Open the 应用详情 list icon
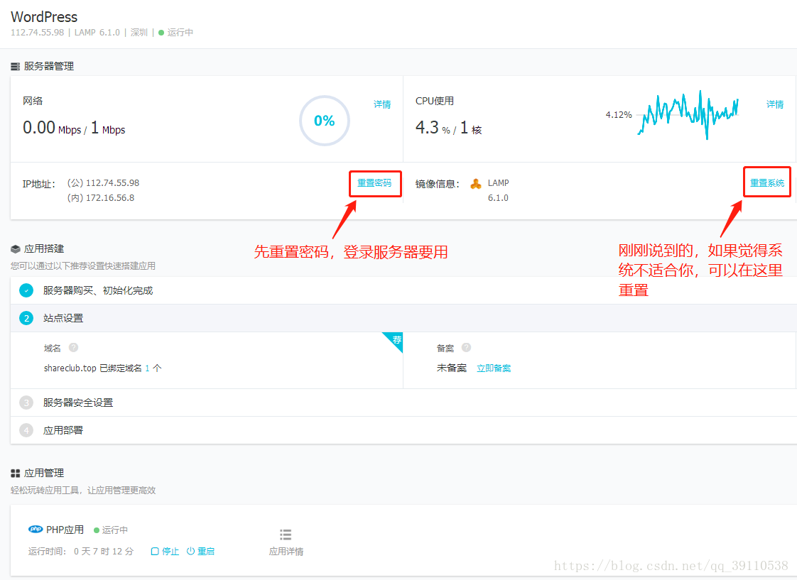 coord(286,535)
